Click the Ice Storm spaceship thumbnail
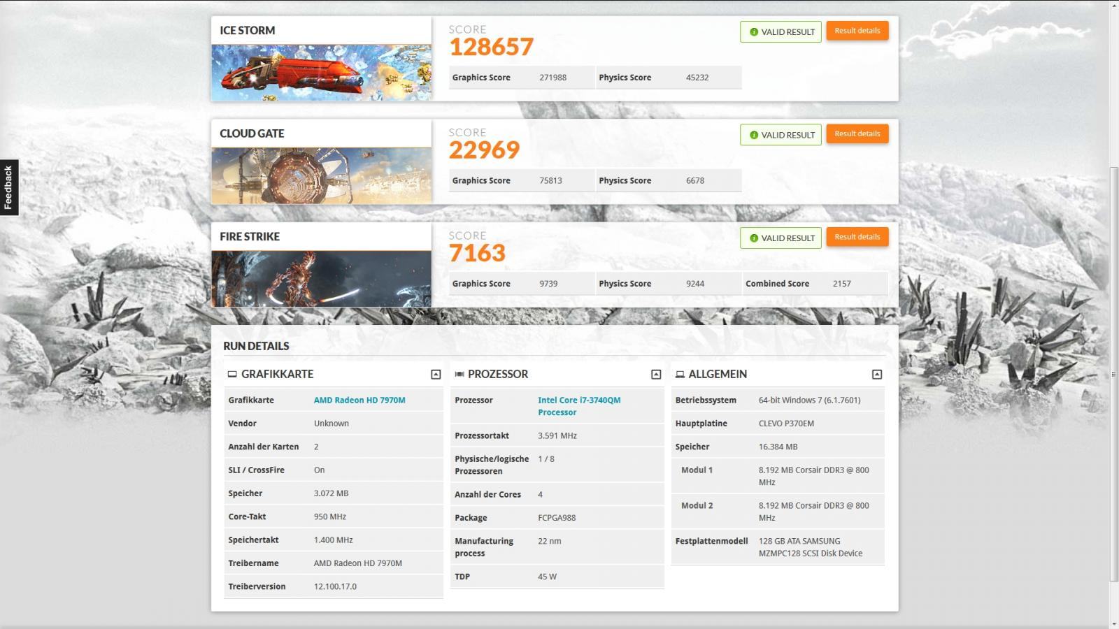 point(322,73)
